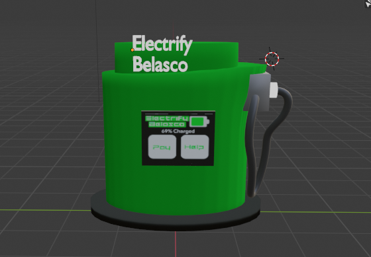
Task: Click the orange origin dot of the text
Action: click(x=132, y=50)
